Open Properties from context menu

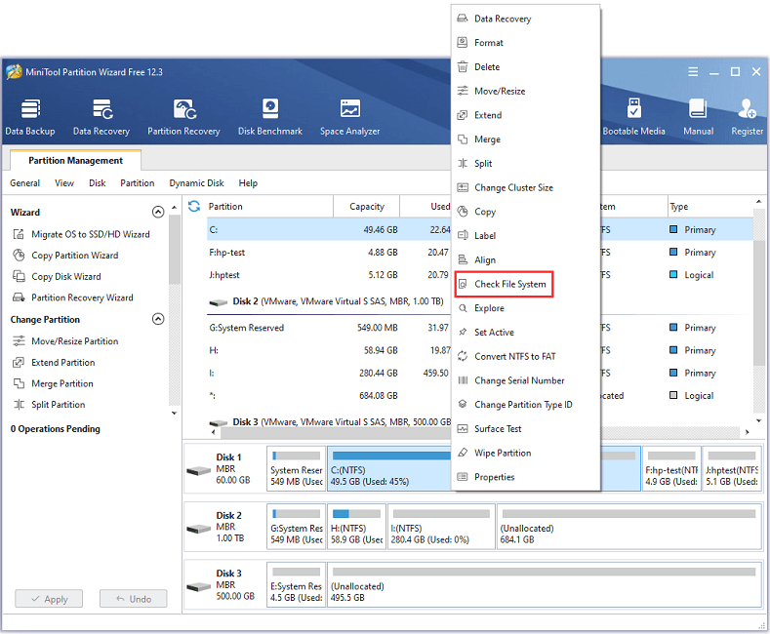click(x=525, y=477)
